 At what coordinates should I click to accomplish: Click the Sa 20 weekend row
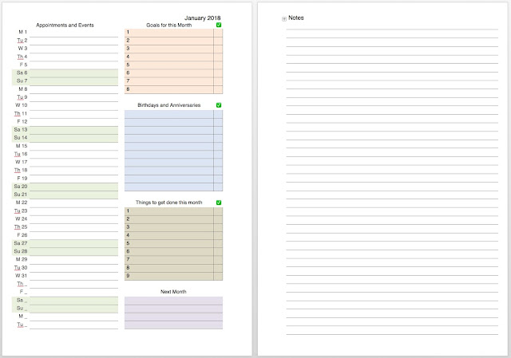pos(65,187)
